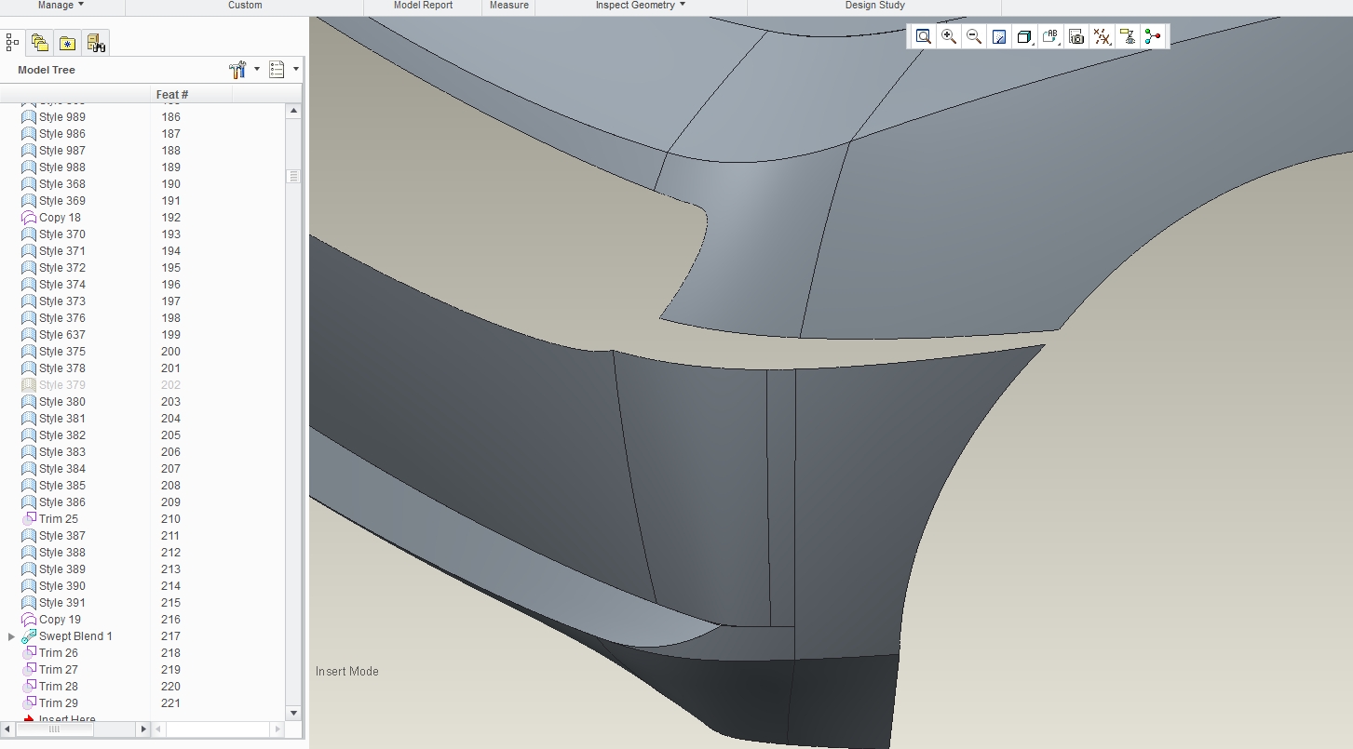Open the Display Style cube icon
This screenshot has height=749, width=1353.
coord(1024,37)
